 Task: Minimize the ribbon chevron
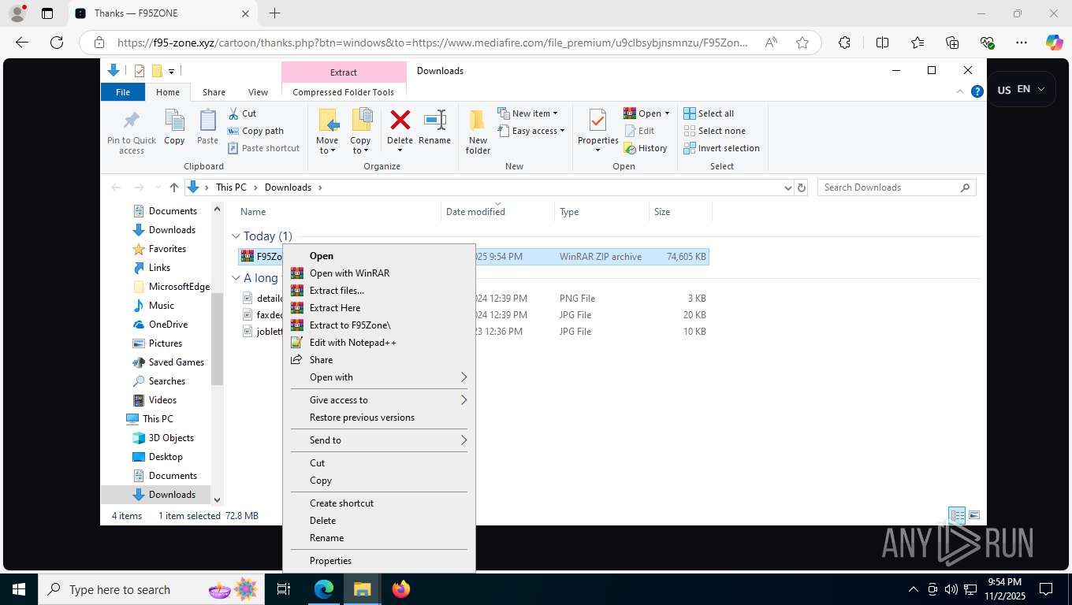(x=960, y=91)
